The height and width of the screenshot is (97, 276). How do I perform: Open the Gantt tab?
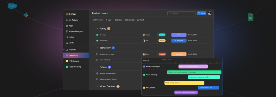point(141,20)
